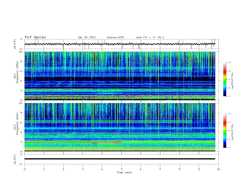The height and width of the screenshot is (190, 246).
Task: Click time axis tick label "1"
Action: click(44, 169)
